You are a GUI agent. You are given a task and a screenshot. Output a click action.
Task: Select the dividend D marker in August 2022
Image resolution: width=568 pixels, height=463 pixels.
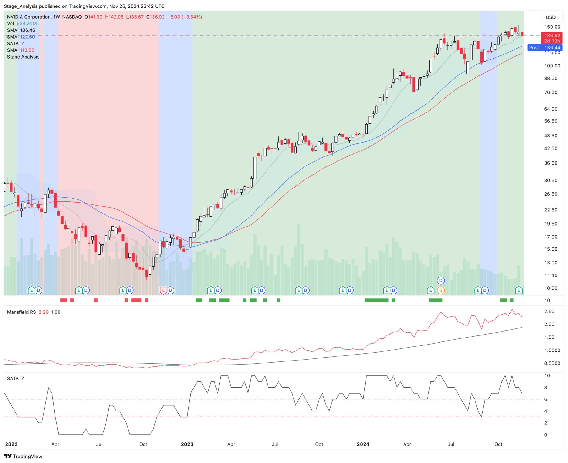(x=130, y=290)
